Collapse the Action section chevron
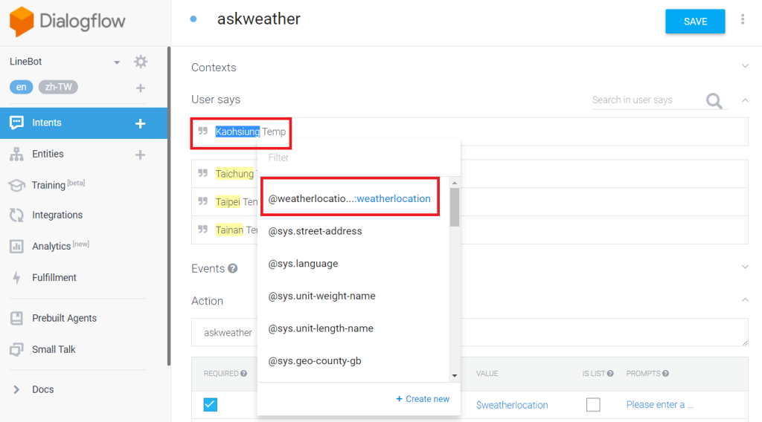The width and height of the screenshot is (762, 422). click(745, 299)
